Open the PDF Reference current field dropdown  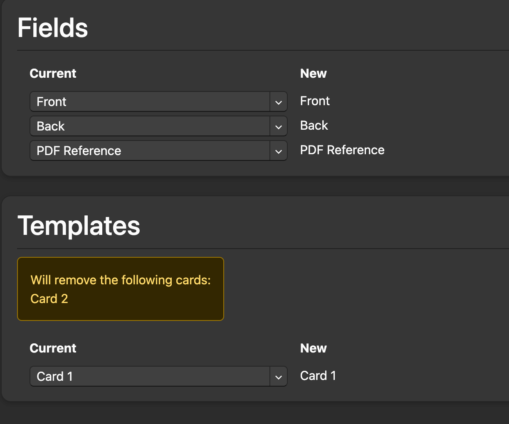click(150, 151)
